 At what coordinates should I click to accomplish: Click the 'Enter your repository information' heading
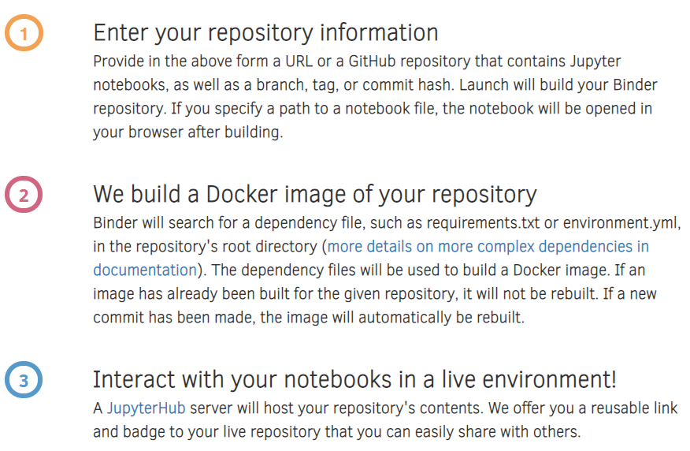(x=265, y=33)
